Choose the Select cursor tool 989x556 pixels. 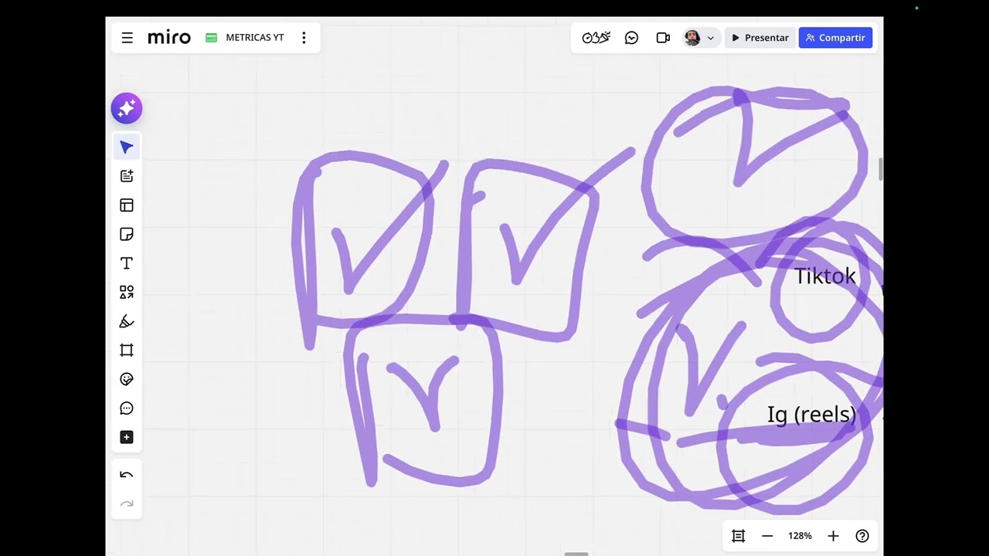pos(127,147)
